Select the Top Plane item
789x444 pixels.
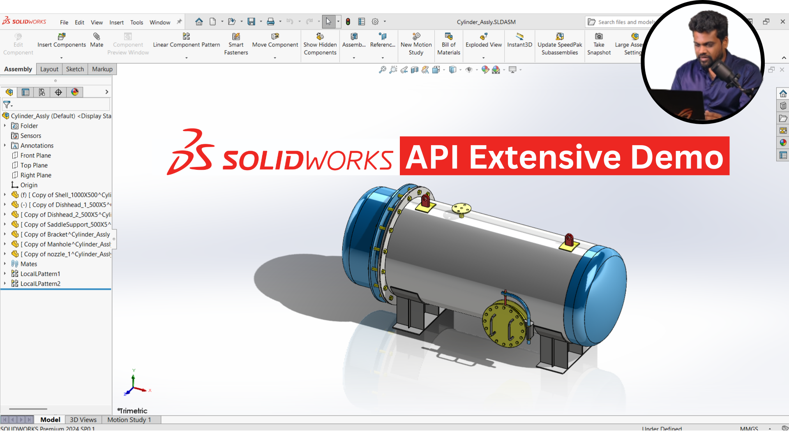click(34, 165)
